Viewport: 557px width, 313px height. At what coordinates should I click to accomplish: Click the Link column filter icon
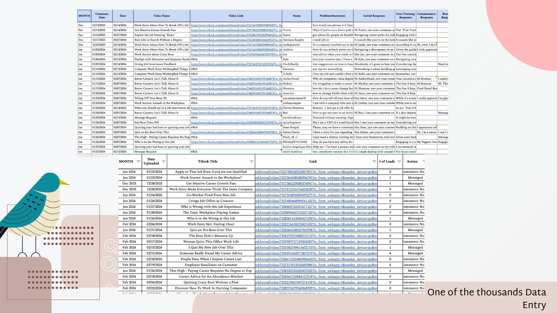[x=374, y=162]
